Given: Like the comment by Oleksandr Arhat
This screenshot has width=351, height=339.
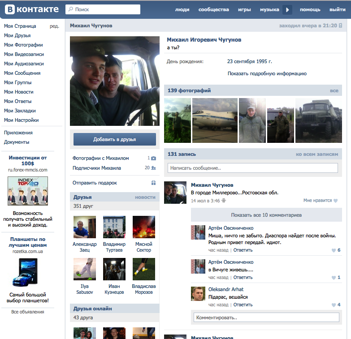Looking at the screenshot, I should pyautogui.click(x=334, y=305).
